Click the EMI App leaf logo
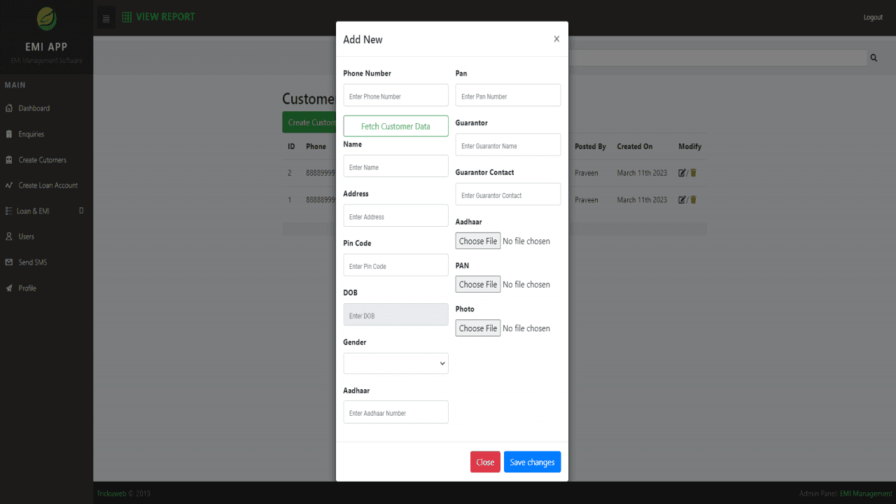 point(47,18)
